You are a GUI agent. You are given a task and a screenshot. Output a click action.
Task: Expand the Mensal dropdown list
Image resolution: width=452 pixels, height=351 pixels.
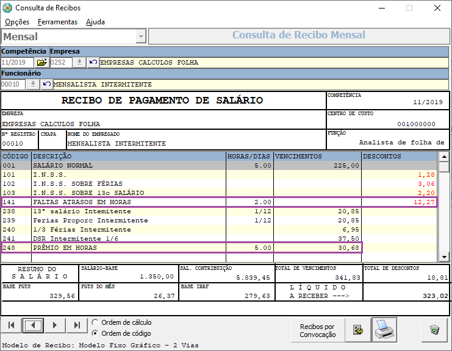[x=141, y=37]
